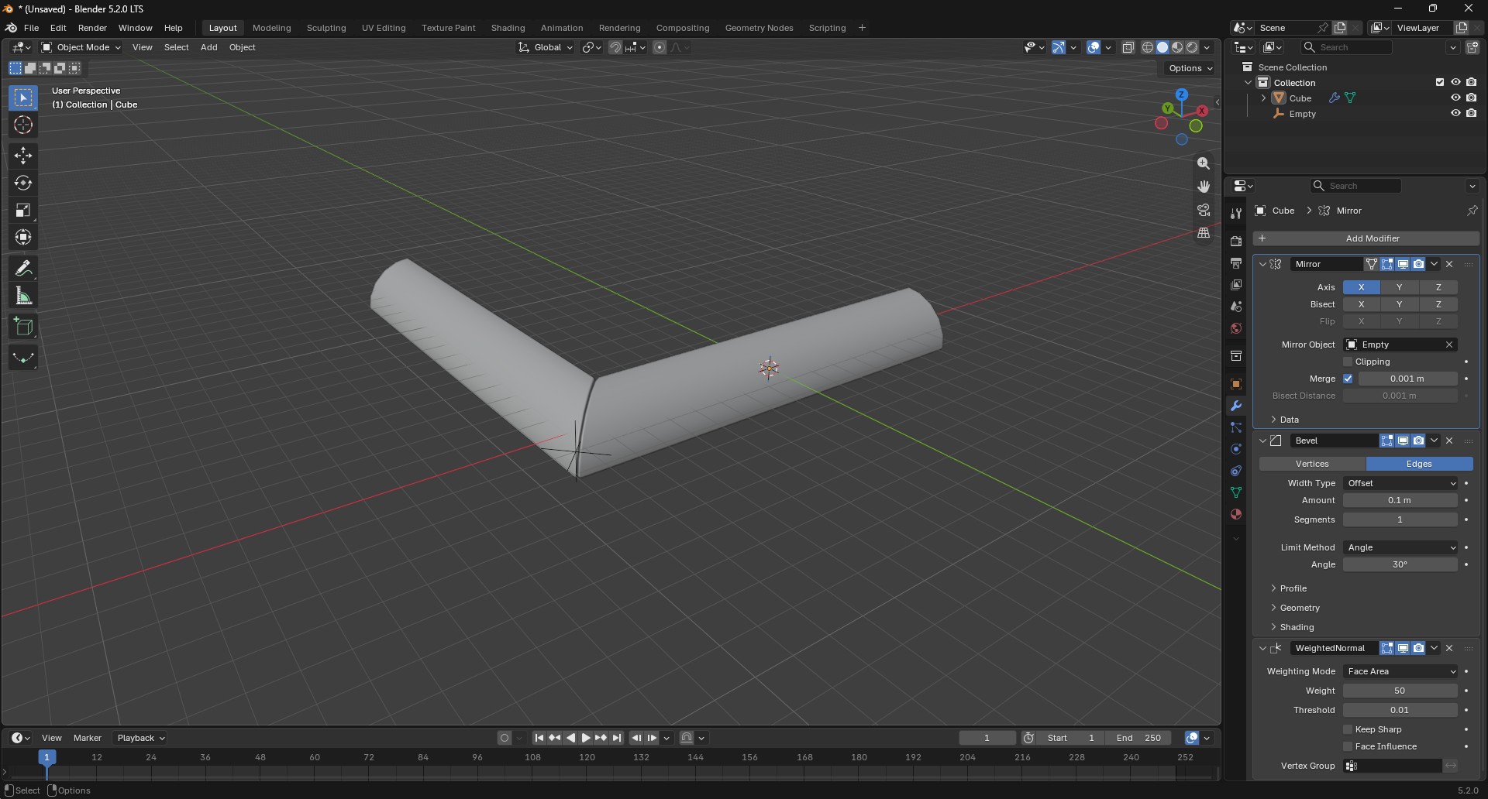Toggle Mirror axis Y button
This screenshot has width=1488, height=799.
pos(1399,287)
